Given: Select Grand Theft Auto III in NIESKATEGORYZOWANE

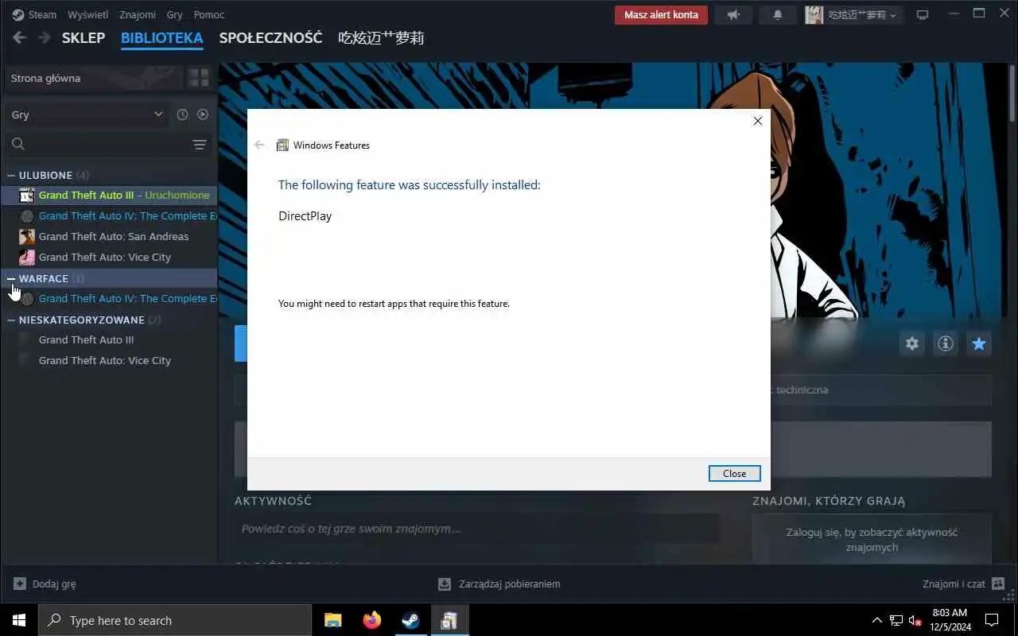Looking at the screenshot, I should [109, 339].
